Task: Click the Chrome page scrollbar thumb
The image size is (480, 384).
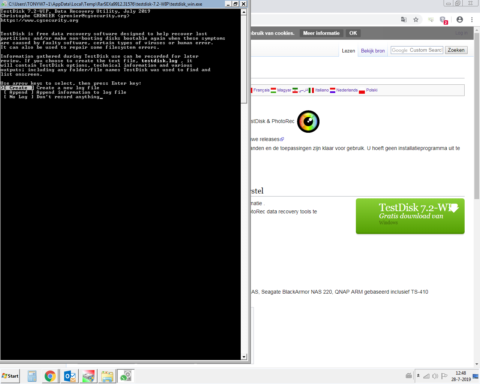Action: click(x=477, y=115)
